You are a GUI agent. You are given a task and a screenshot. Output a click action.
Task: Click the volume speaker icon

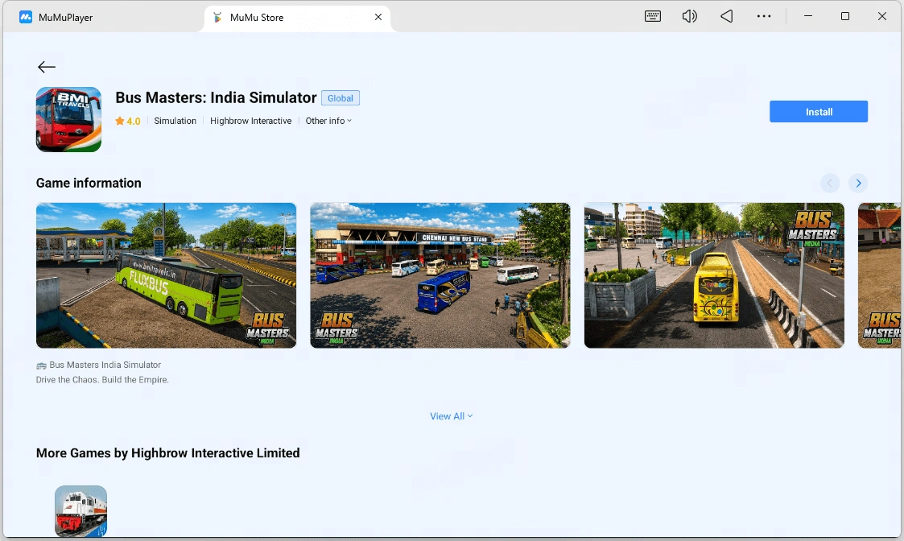click(x=690, y=16)
